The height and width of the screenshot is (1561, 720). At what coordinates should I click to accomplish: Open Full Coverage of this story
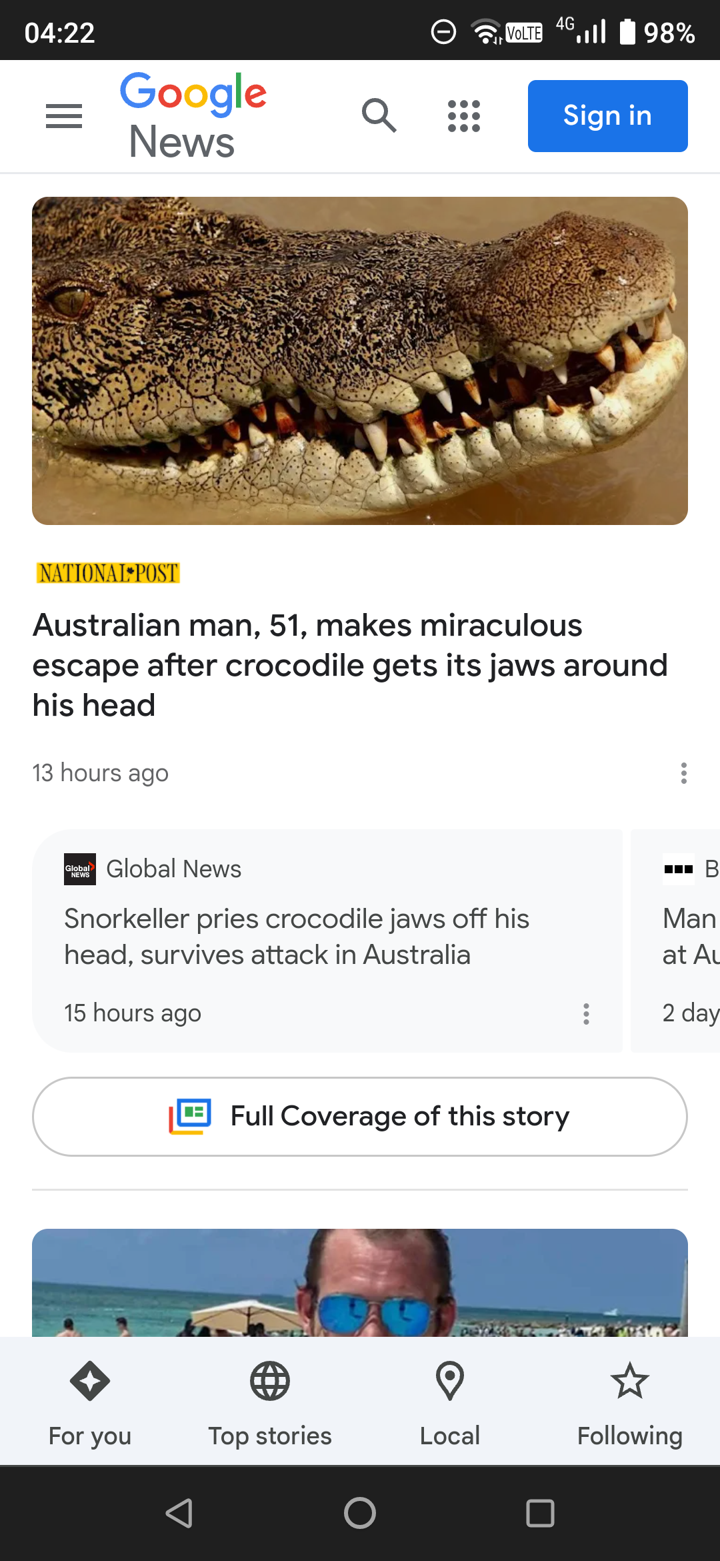tap(360, 1116)
